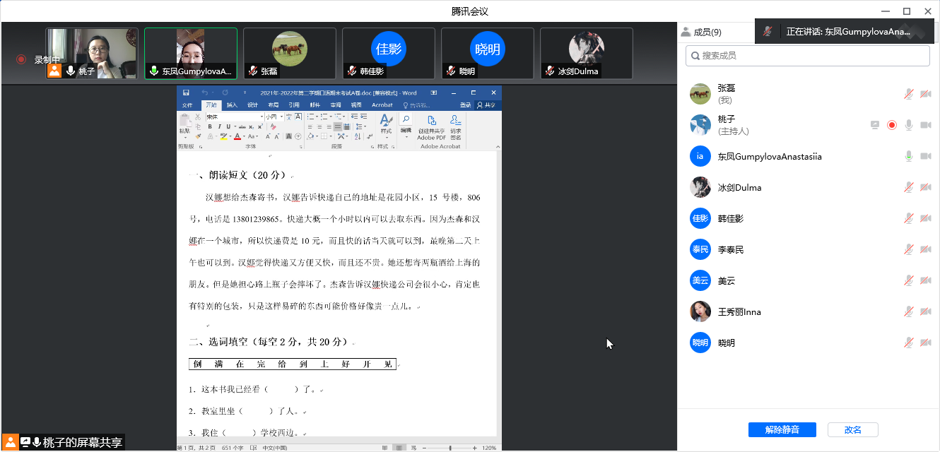Click the red recording indicator next to 桃子
Image resolution: width=940 pixels, height=452 pixels.
892,125
